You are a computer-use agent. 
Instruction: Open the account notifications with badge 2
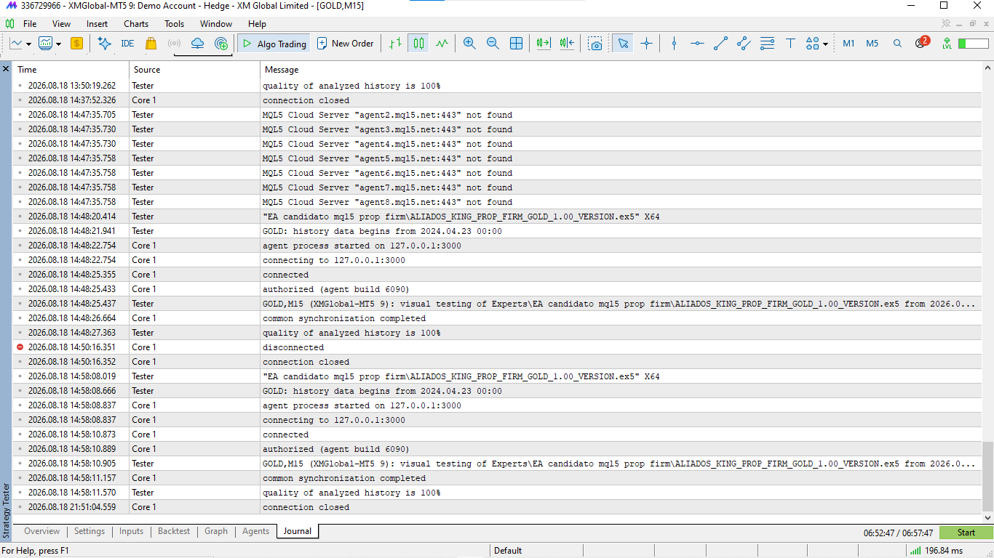(921, 43)
